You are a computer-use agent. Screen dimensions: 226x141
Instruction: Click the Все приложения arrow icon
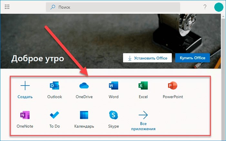click(x=143, y=115)
